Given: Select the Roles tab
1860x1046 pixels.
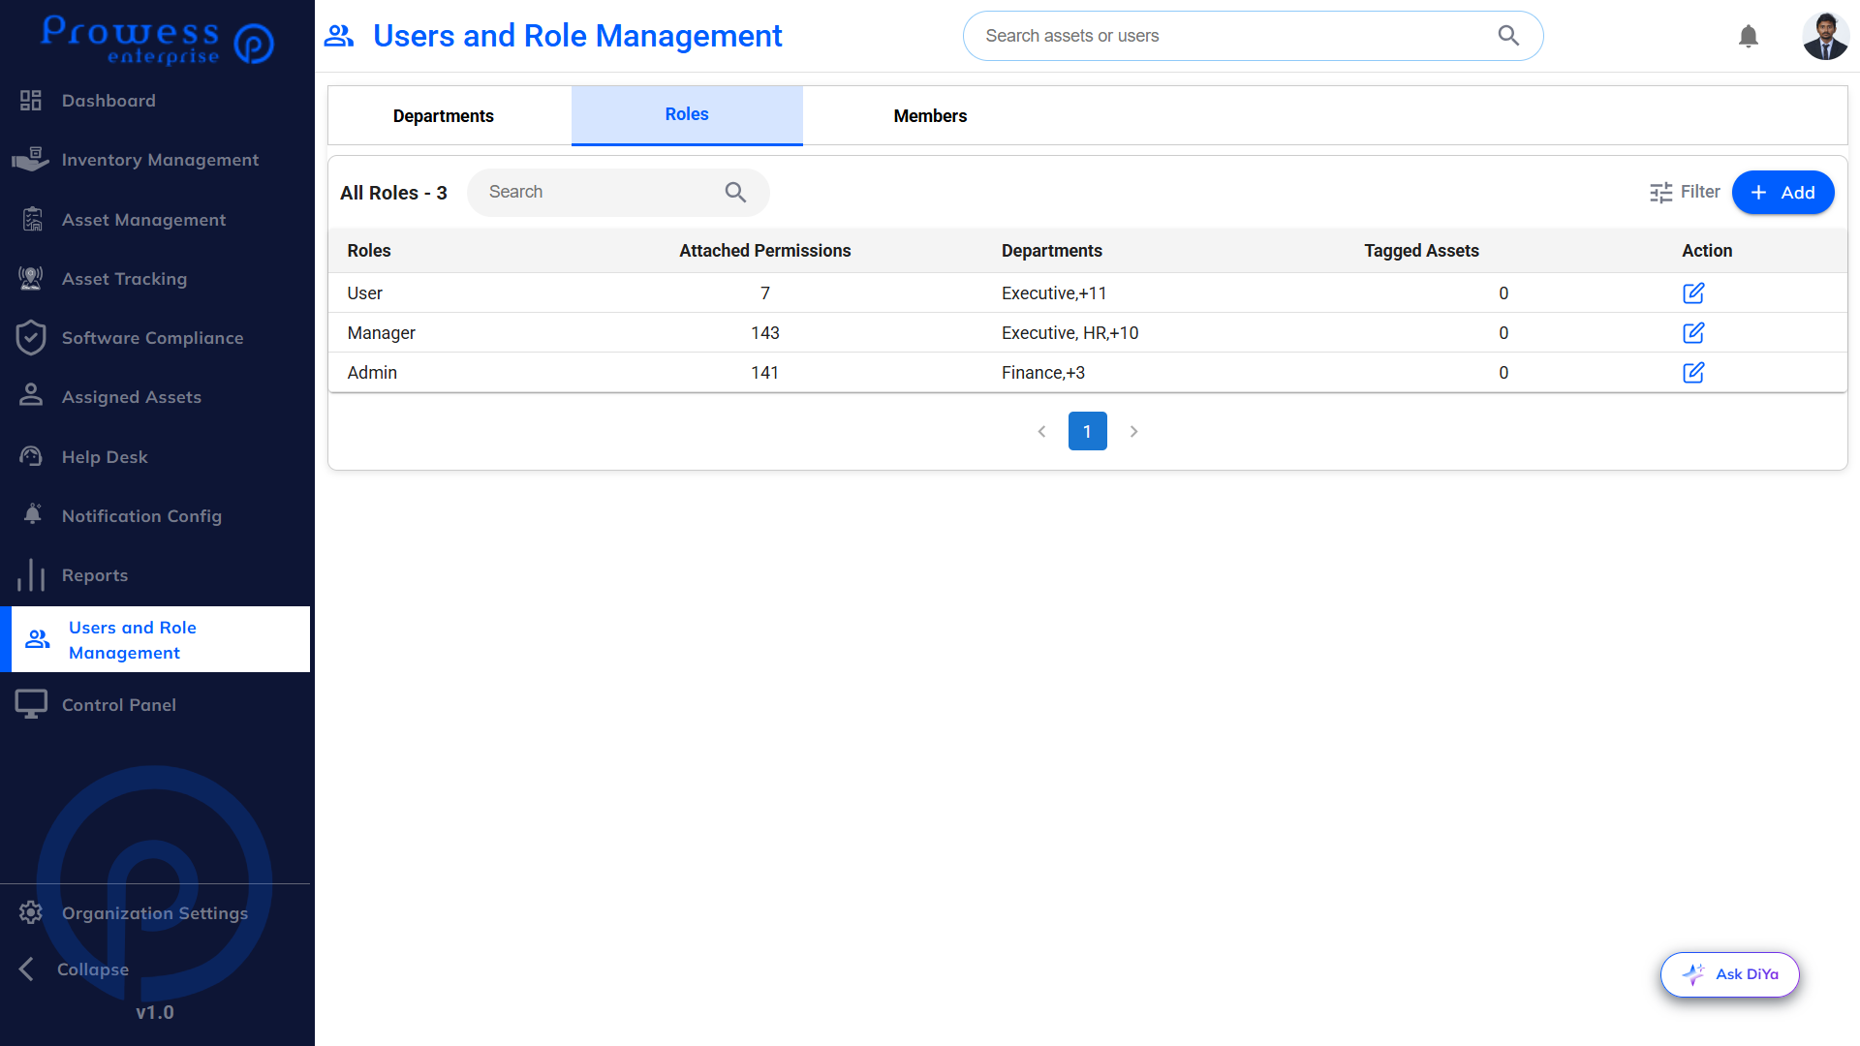Looking at the screenshot, I should 687,115.
